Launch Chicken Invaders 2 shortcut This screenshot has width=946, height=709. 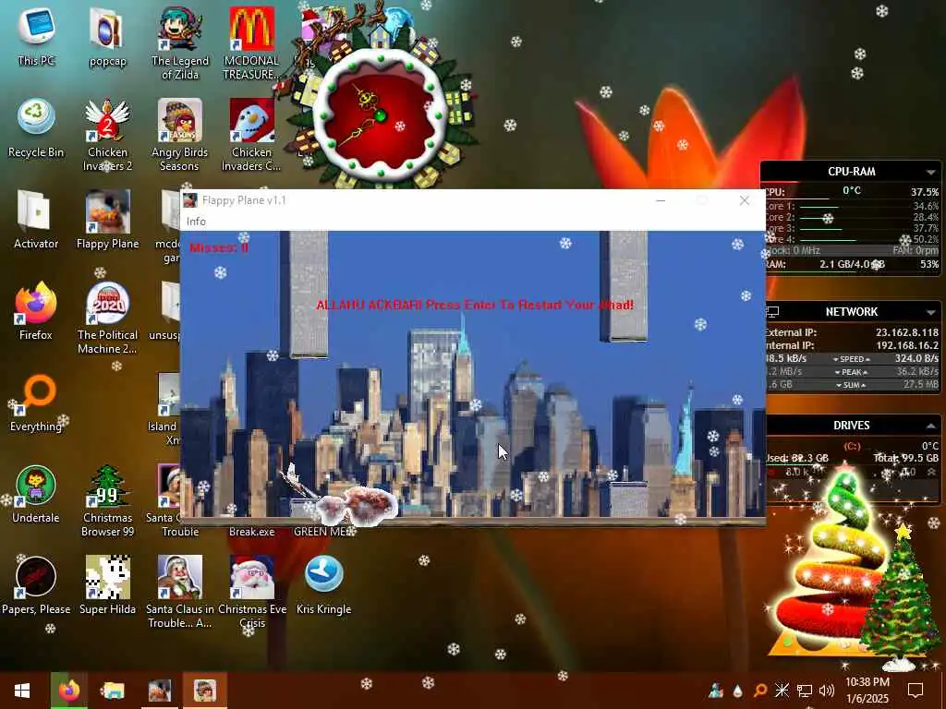coord(107,134)
